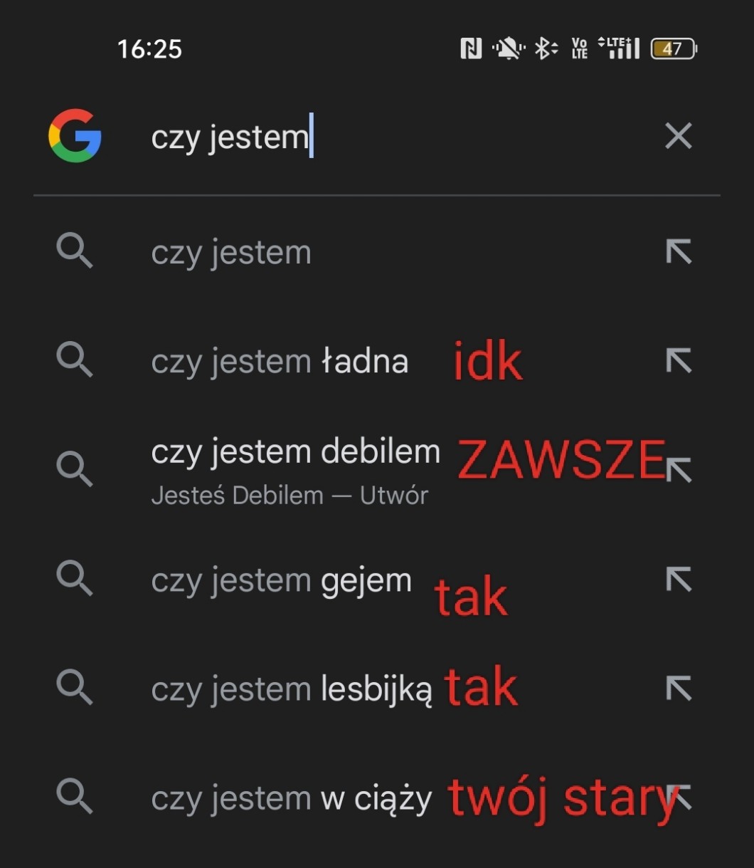The height and width of the screenshot is (868, 754).
Task: Insert "czy jestem lesbijką" using arrow icon
Action: tap(679, 689)
